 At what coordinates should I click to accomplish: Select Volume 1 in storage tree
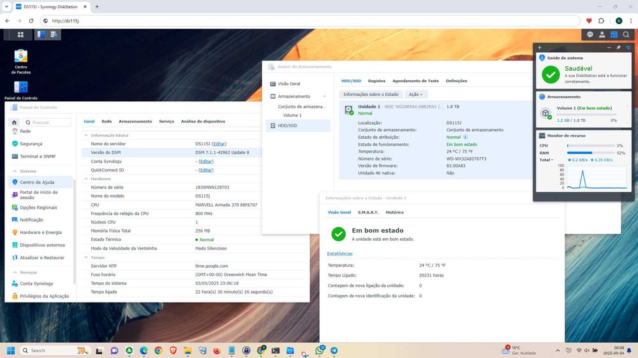292,115
